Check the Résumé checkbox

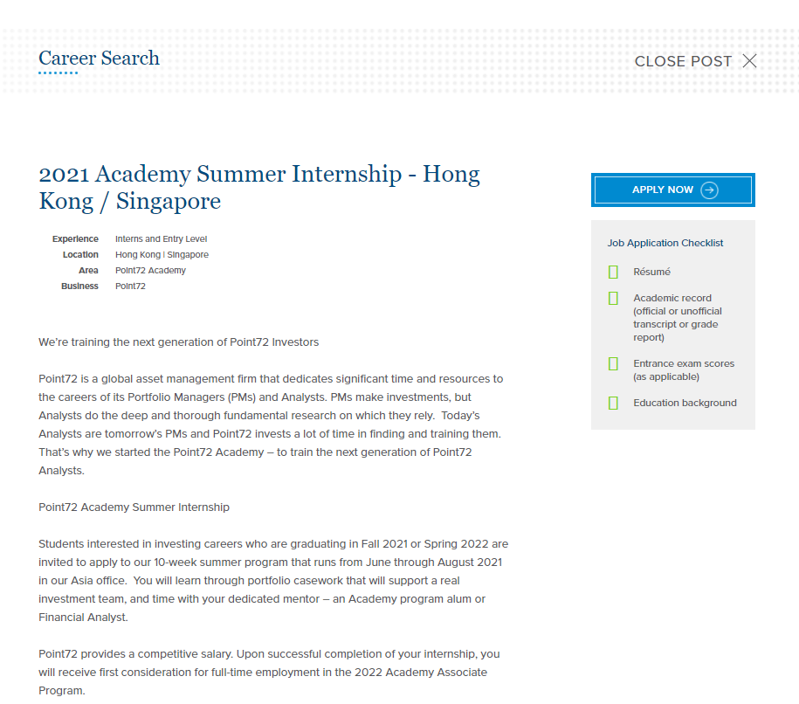[613, 273]
